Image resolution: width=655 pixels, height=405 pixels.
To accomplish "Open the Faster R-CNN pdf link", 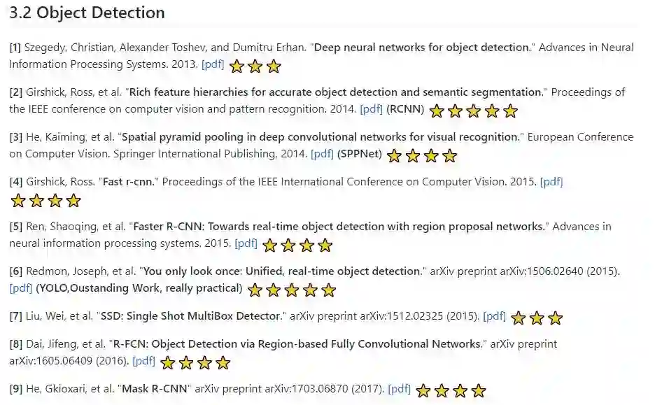I will pyautogui.click(x=246, y=243).
